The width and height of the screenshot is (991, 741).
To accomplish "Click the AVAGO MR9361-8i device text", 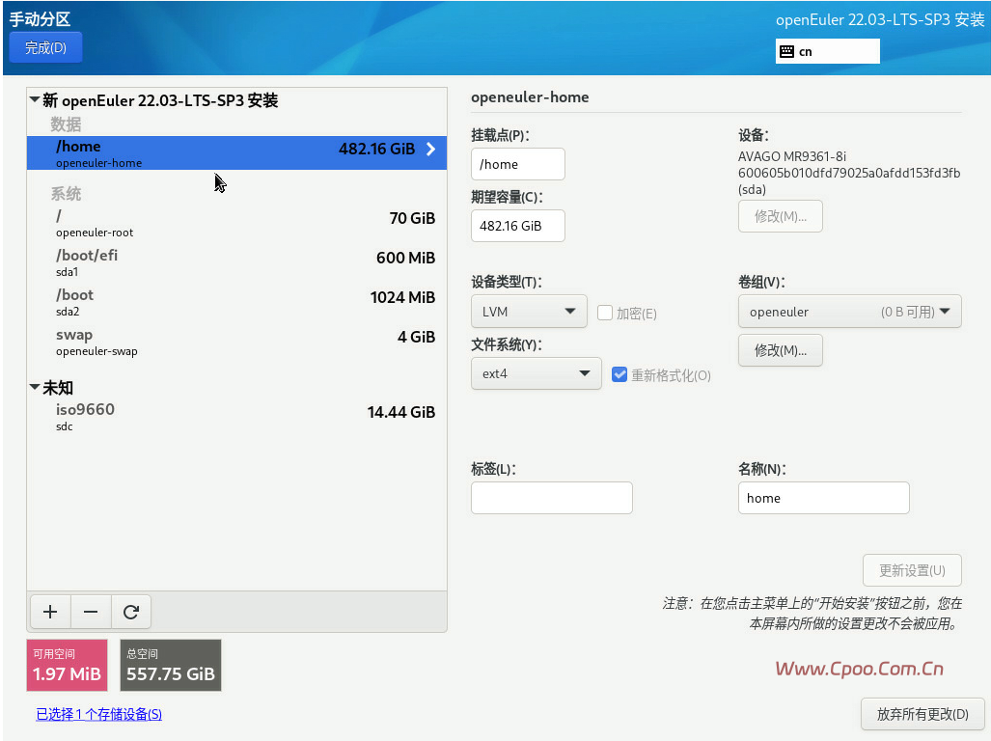I will coord(792,156).
